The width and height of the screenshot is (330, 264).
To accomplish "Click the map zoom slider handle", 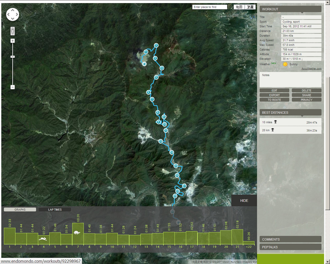I will click(13, 57).
